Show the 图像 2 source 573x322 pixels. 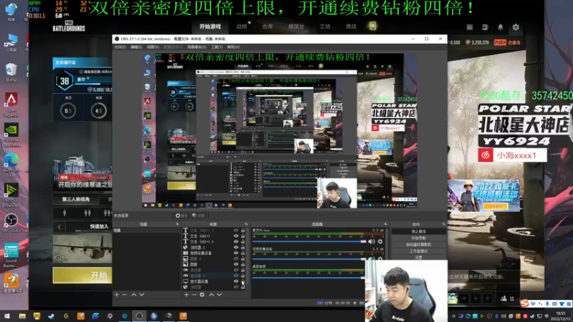(236, 258)
